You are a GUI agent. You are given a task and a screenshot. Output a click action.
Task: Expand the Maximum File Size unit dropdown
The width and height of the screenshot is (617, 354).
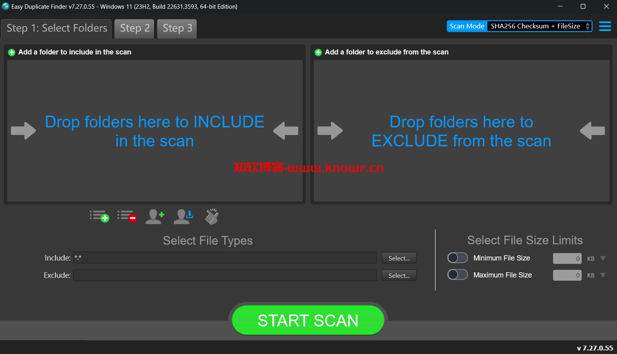tap(603, 275)
